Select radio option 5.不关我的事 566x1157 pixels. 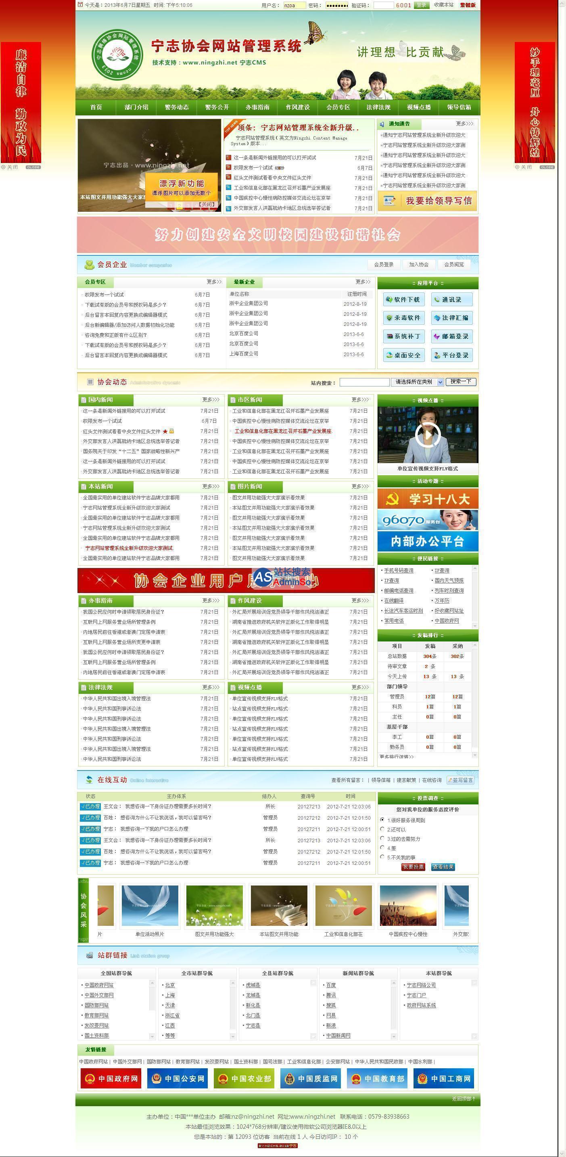(382, 857)
